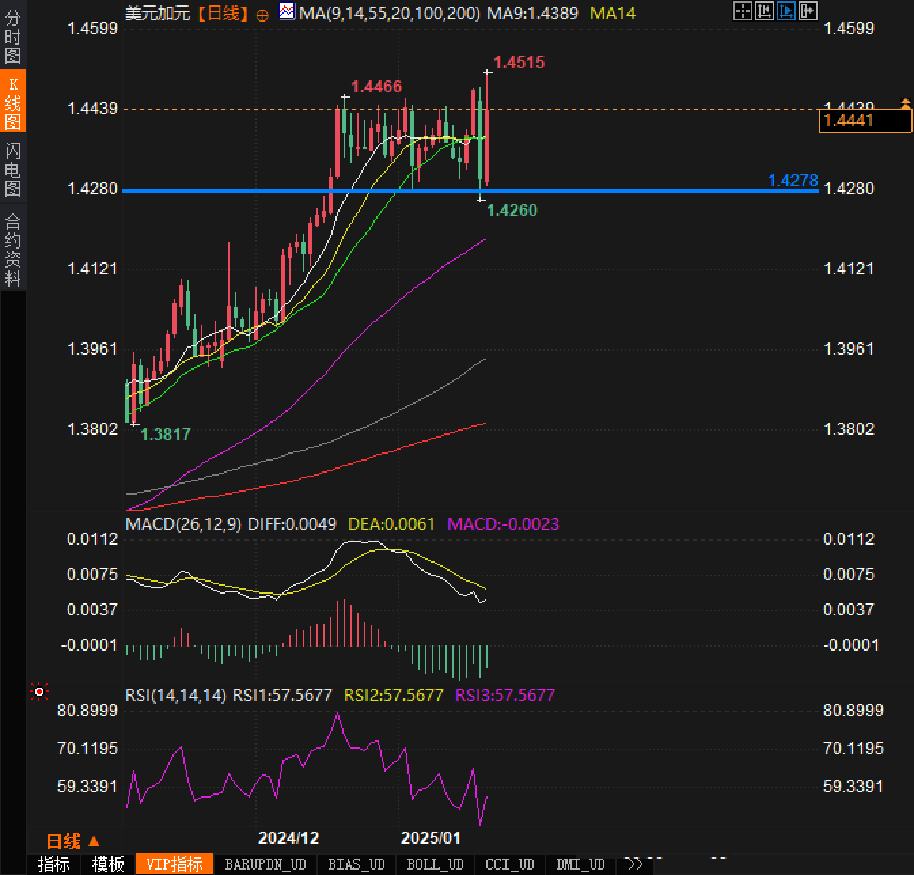Click the orange circle-plus icon beside 日线
Screen dimensions: 914x875
262,15
